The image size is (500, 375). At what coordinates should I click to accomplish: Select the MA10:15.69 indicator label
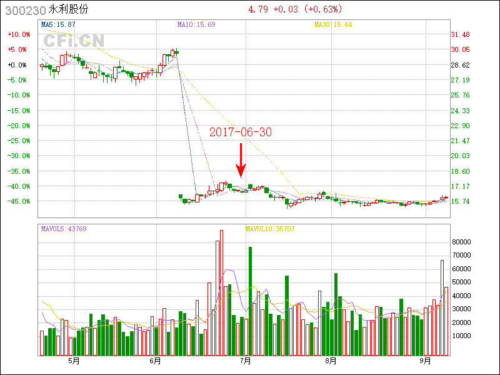196,24
